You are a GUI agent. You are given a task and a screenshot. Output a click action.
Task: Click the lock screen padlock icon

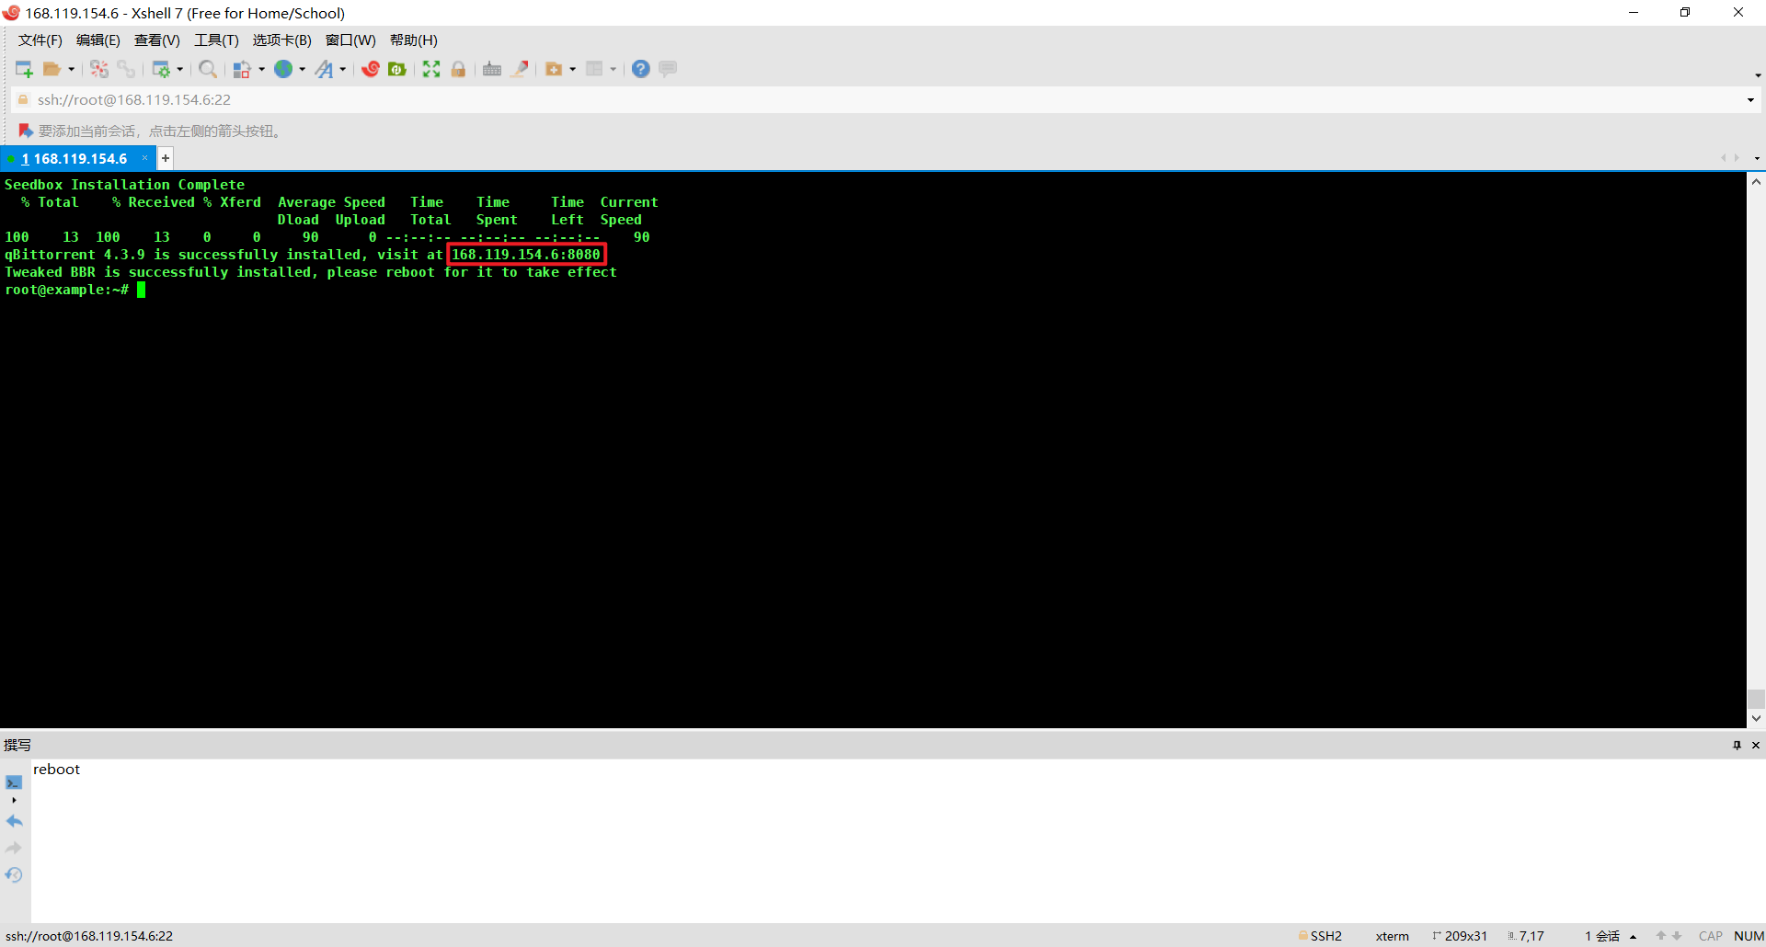click(x=458, y=69)
